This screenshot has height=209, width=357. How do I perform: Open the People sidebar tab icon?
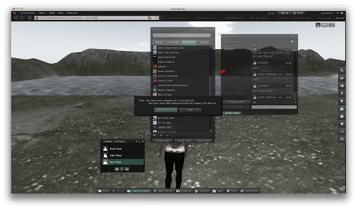342,109
